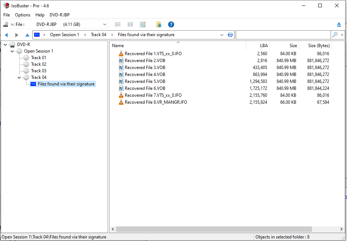Viewport: 347px width, 241px height.
Task: Collapse the Open Session 1 node
Action: tap(12, 51)
